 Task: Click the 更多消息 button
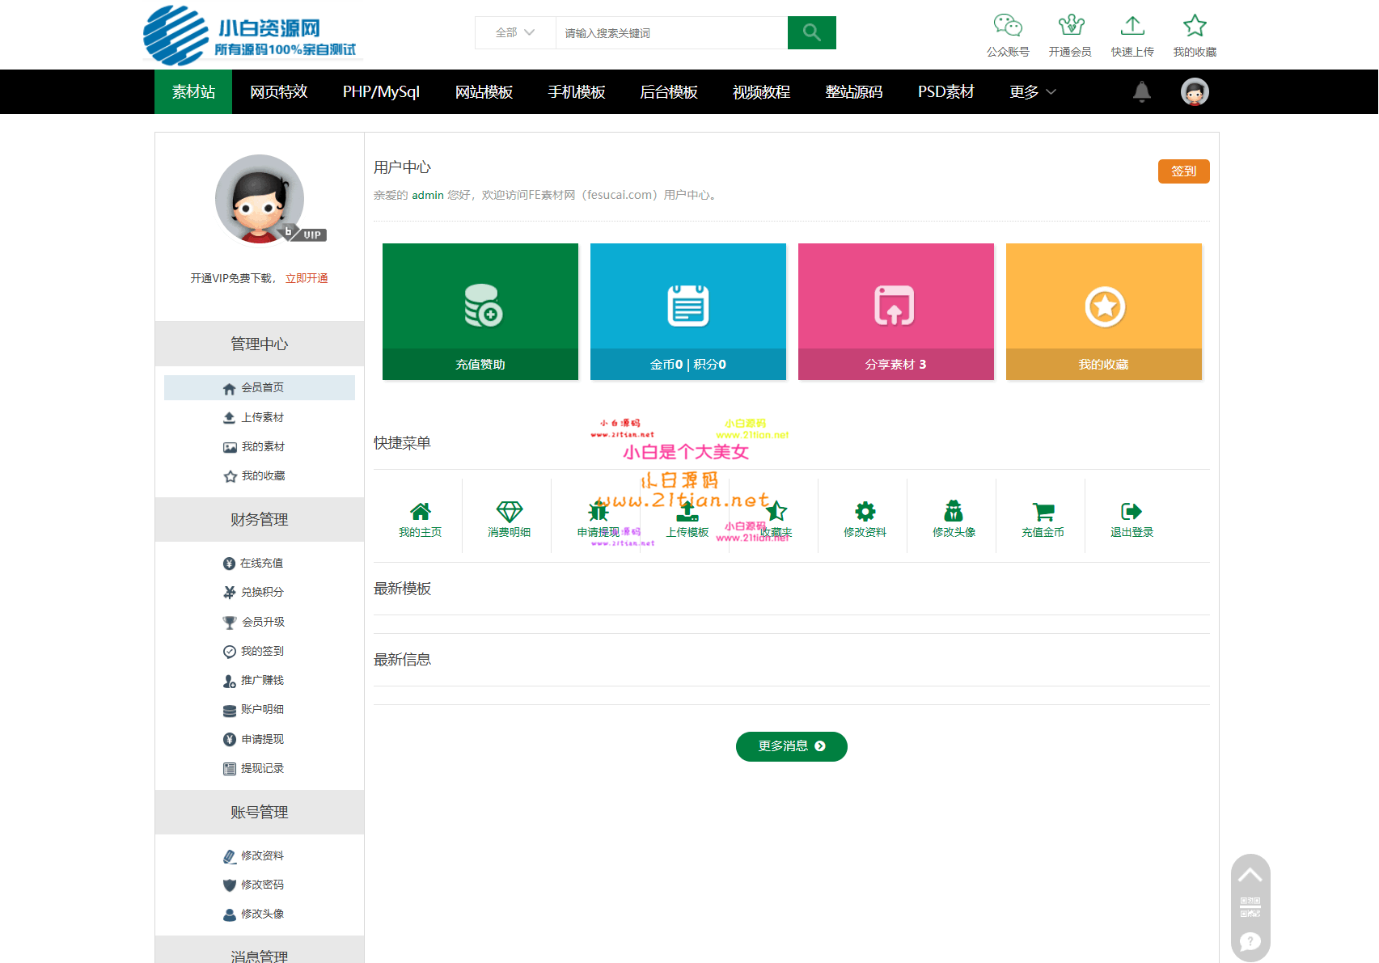pyautogui.click(x=792, y=746)
